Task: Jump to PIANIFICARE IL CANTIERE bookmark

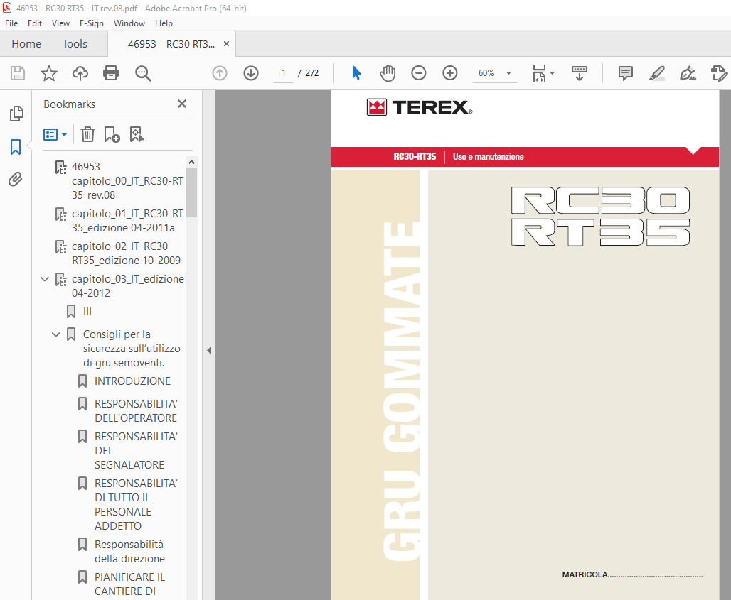Action: click(129, 584)
